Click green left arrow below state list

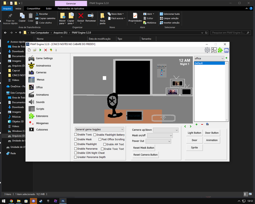(185, 126)
